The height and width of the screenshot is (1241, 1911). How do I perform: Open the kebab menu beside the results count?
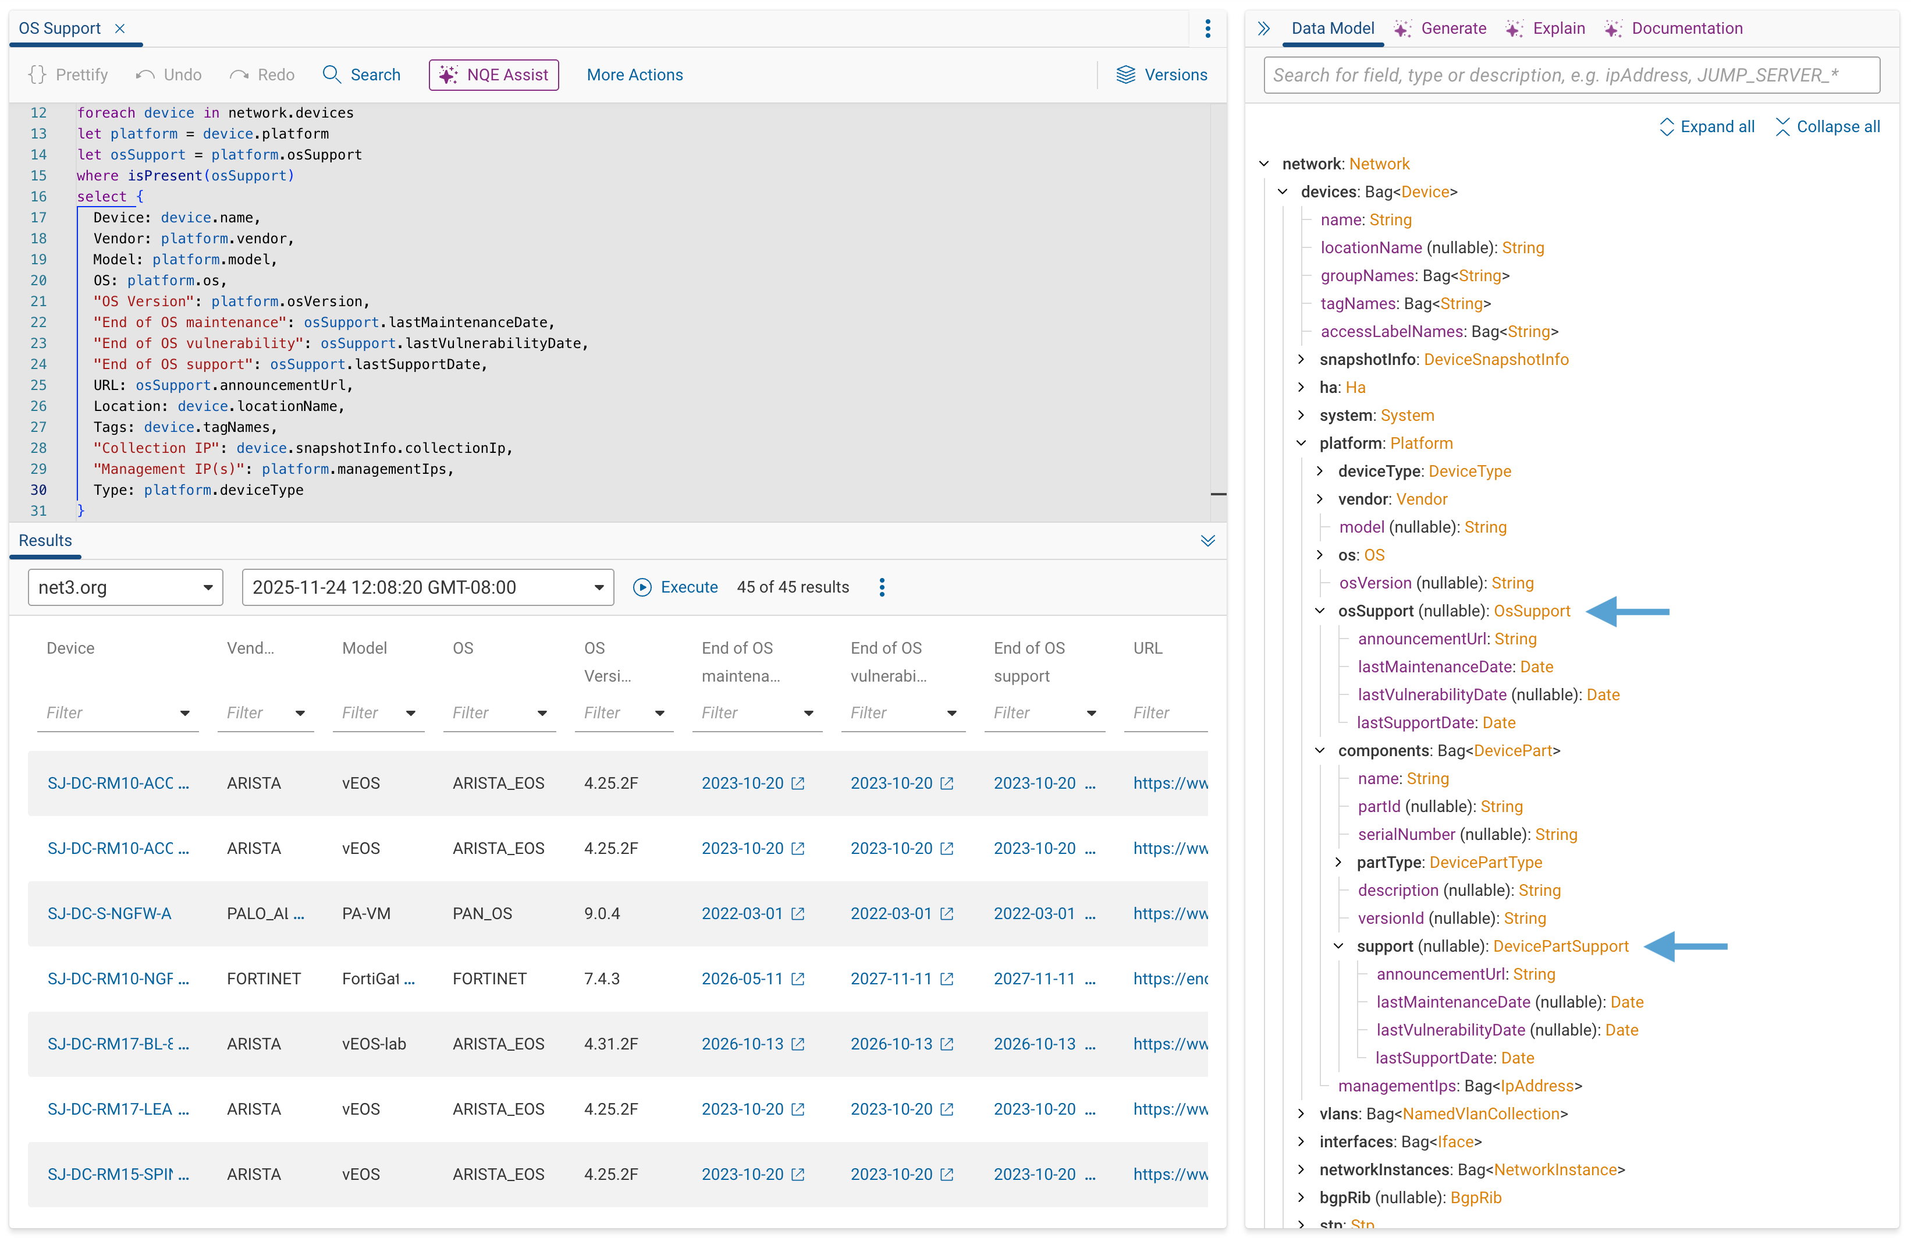coord(882,587)
